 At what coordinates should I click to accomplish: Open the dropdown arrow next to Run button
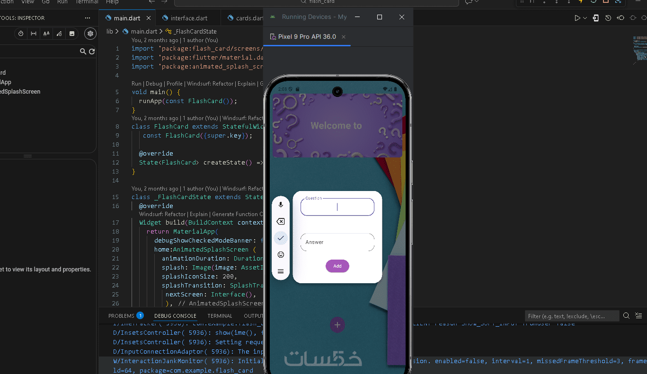[x=585, y=18]
